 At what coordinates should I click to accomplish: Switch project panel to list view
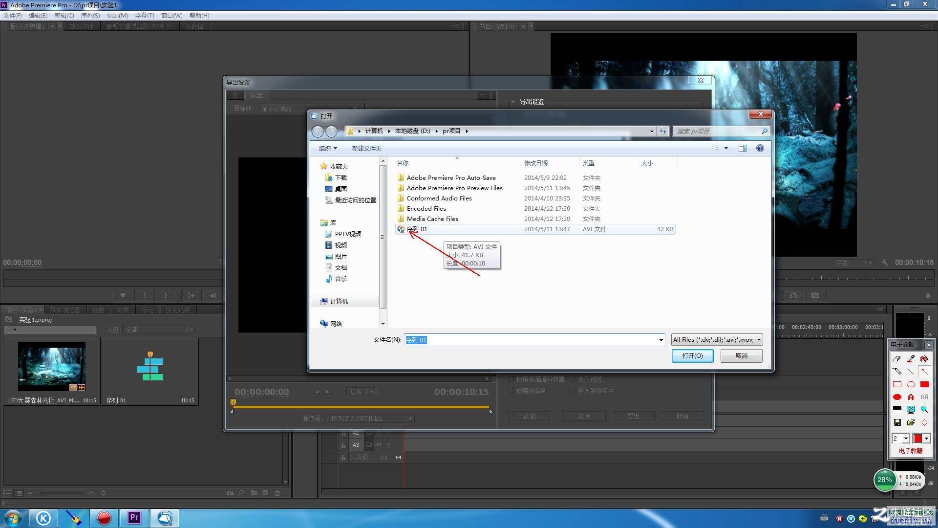[x=7, y=493]
